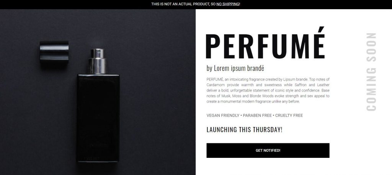Viewport: 392px width, 175px height.
Task: Click the VEGAN FRIENDLY label
Action: pos(223,116)
